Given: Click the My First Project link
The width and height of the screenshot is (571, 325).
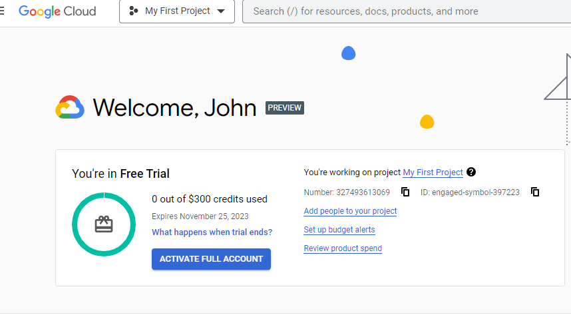Looking at the screenshot, I should coord(433,172).
